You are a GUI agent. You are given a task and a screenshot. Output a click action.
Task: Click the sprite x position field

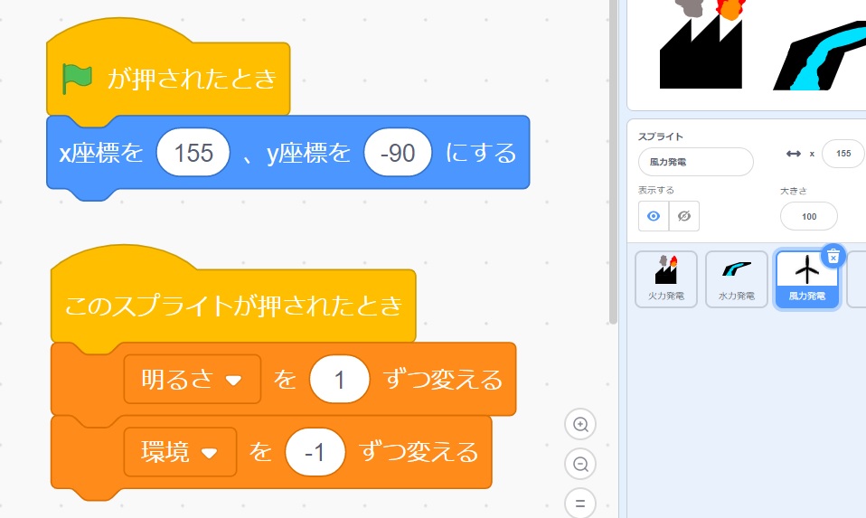tap(843, 154)
